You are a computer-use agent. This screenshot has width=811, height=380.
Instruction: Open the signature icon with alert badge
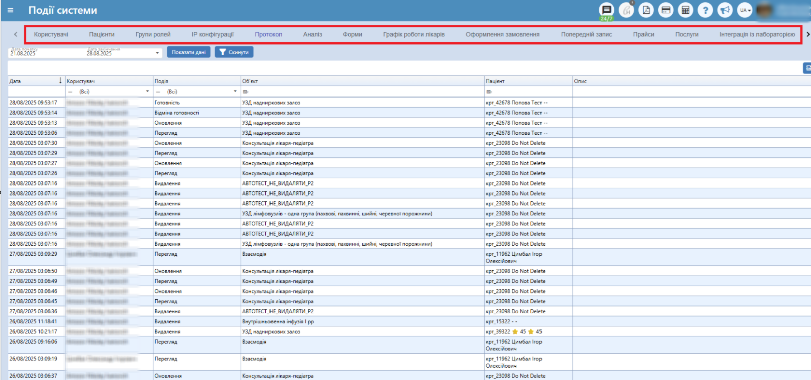point(626,10)
